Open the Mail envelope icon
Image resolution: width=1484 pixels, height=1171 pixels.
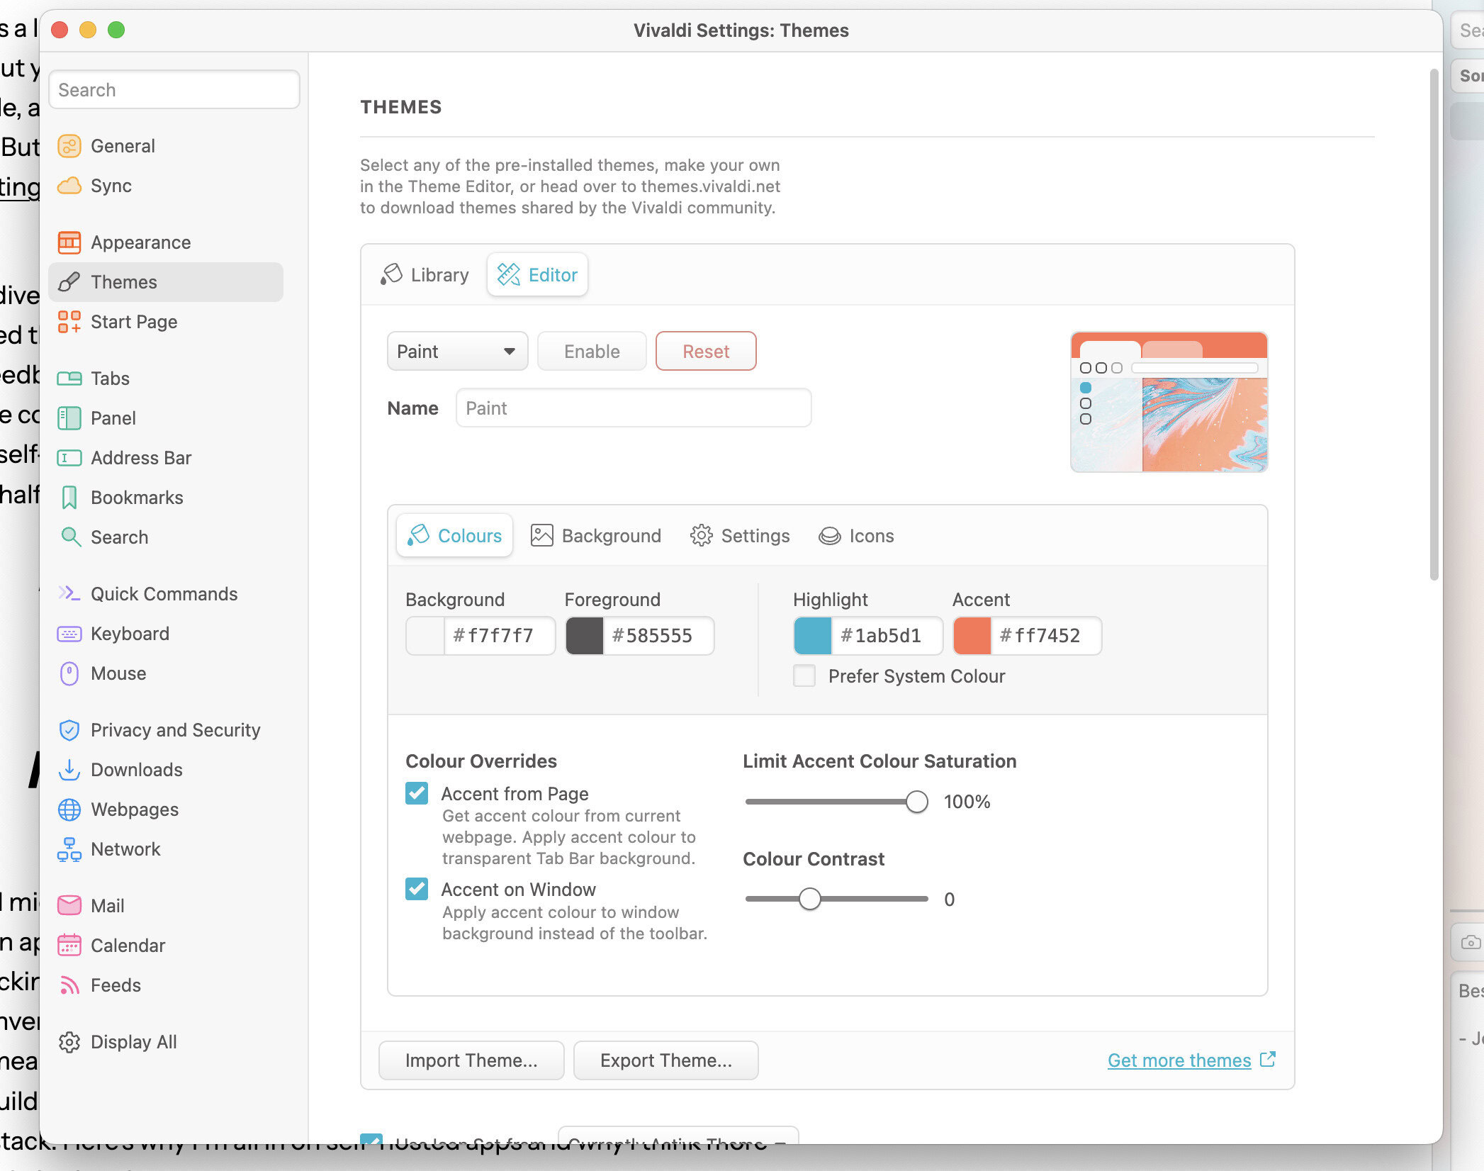tap(69, 905)
